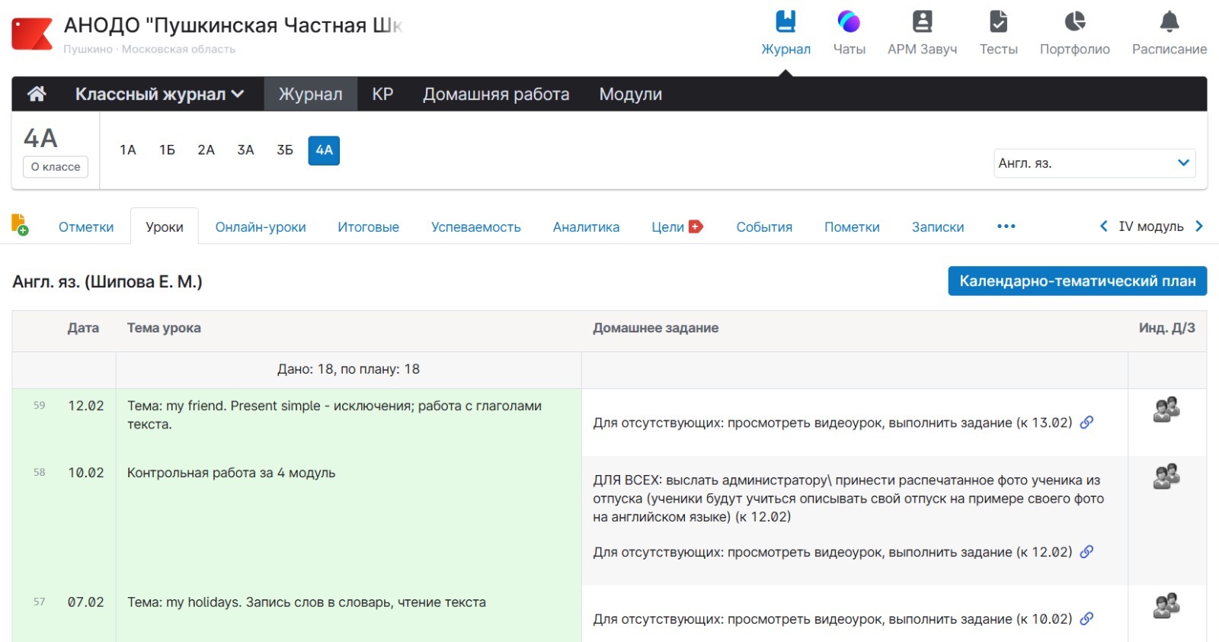This screenshot has height=642, width=1219.
Task: Click the 'Домашнее задание' column header
Action: click(x=655, y=328)
